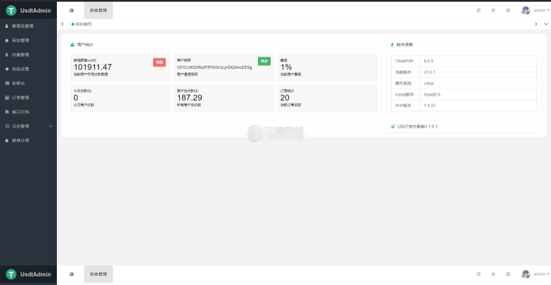The height and width of the screenshot is (285, 551).
Task: Go to 归集管理 in the sidebar
Action: (21, 55)
